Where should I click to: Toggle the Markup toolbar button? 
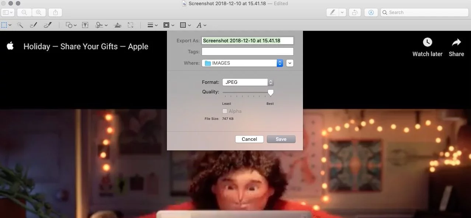click(371, 12)
